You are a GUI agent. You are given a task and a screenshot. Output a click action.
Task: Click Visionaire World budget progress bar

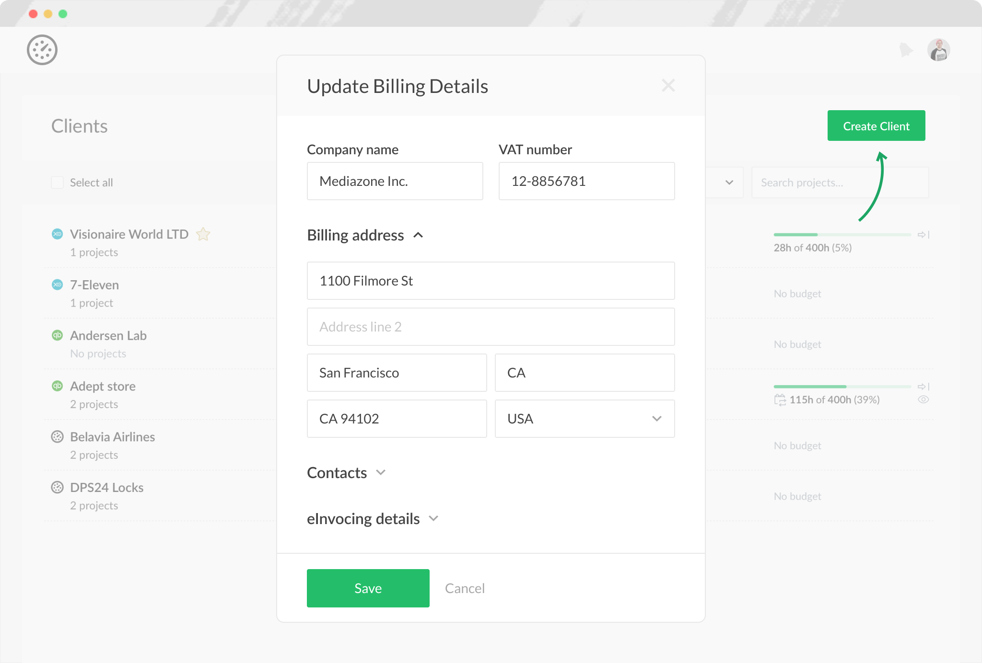[x=842, y=235]
